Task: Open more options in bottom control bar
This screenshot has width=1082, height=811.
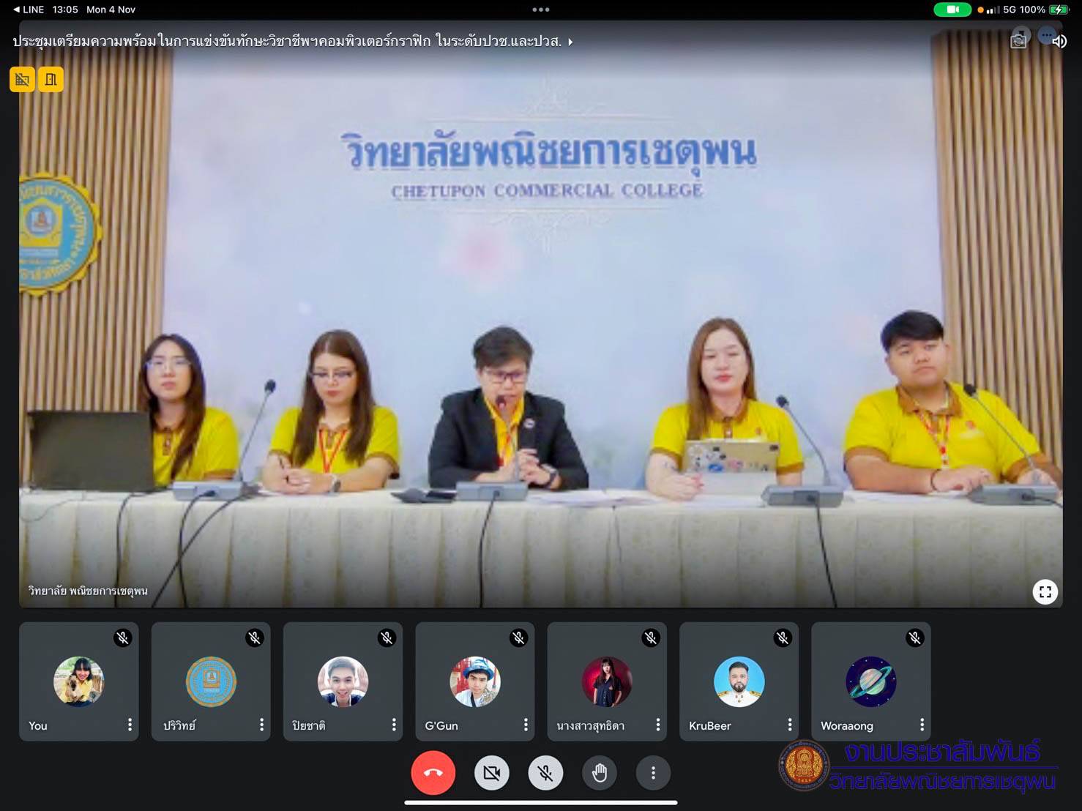Action: pyautogui.click(x=653, y=773)
